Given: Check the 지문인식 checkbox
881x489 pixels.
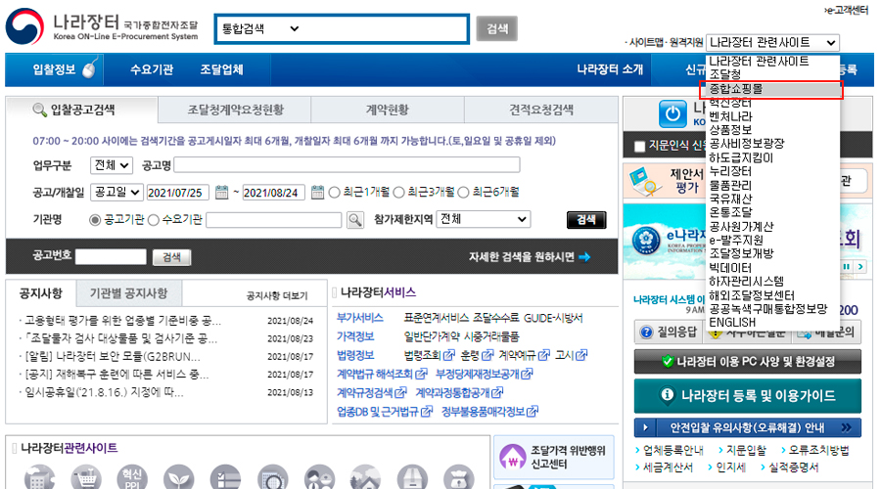Looking at the screenshot, I should 639,147.
